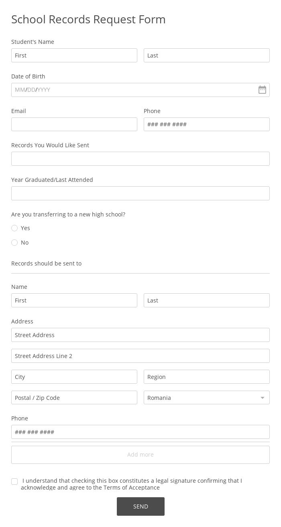
Task: Click the Street Address Line 2 field
Action: [x=140, y=356]
